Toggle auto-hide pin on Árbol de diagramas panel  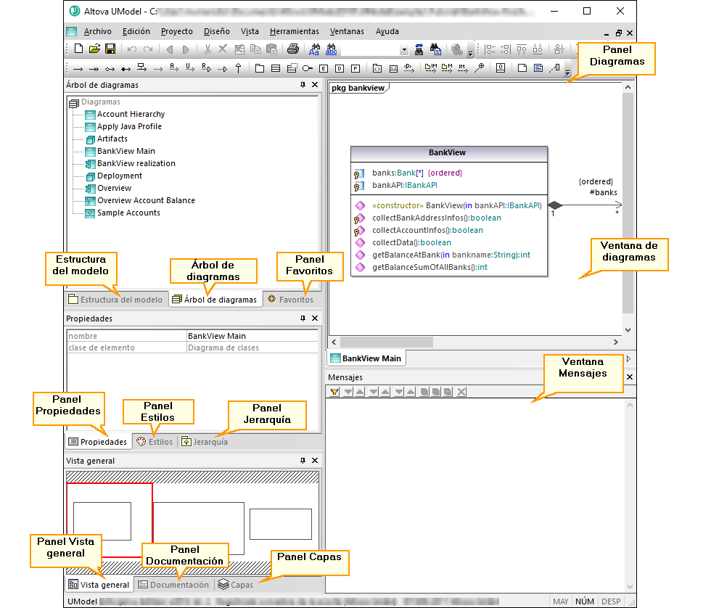pos(303,85)
